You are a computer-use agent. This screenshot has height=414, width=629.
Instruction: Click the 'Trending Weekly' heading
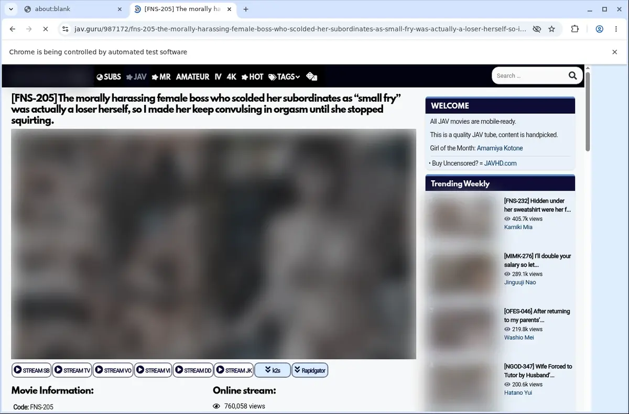point(460,183)
